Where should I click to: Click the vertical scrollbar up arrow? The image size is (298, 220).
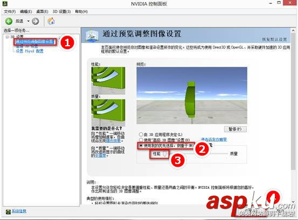point(293,30)
